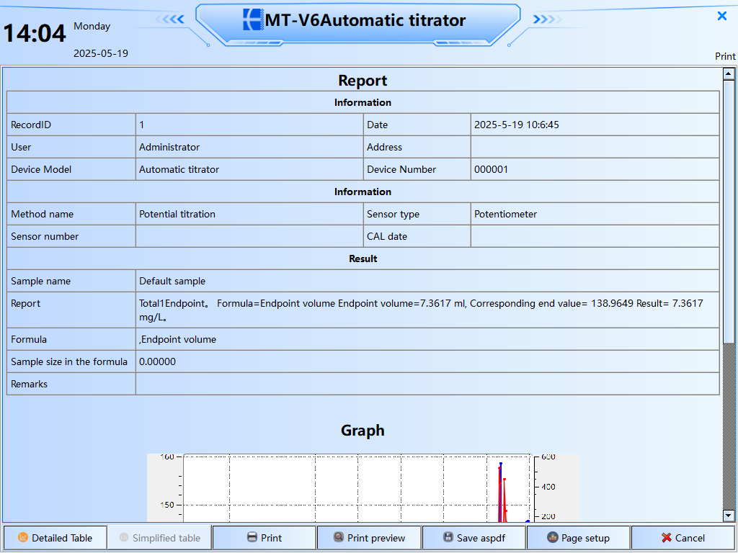Screen dimensions: 738x553
Task: Click the MT-V6 logo in title bar
Action: pos(253,20)
